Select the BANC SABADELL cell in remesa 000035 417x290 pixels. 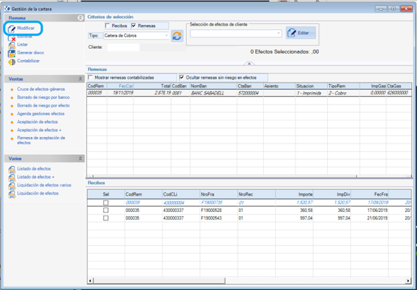pyautogui.click(x=214, y=93)
